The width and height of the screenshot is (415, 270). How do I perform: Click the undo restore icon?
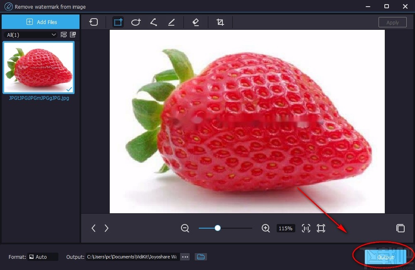[x=93, y=22]
